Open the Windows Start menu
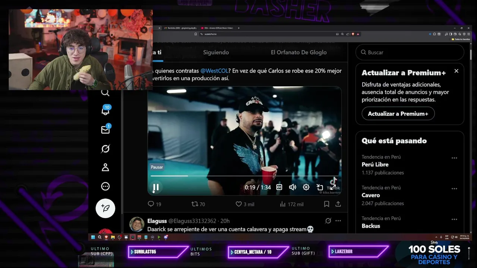The width and height of the screenshot is (477, 268). tap(93, 237)
